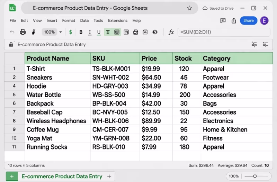277x182 pixels.
Task: Open the Insert menu
Action: tap(52, 21)
